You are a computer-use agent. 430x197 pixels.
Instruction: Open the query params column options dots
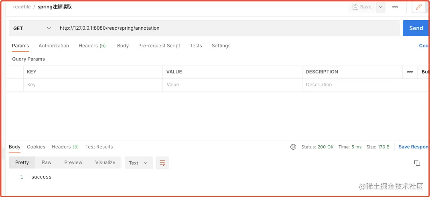[410, 72]
